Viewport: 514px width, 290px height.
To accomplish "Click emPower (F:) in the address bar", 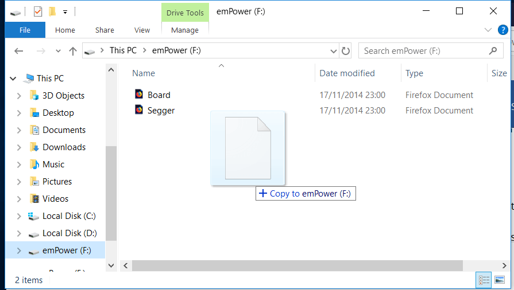I will pos(176,50).
